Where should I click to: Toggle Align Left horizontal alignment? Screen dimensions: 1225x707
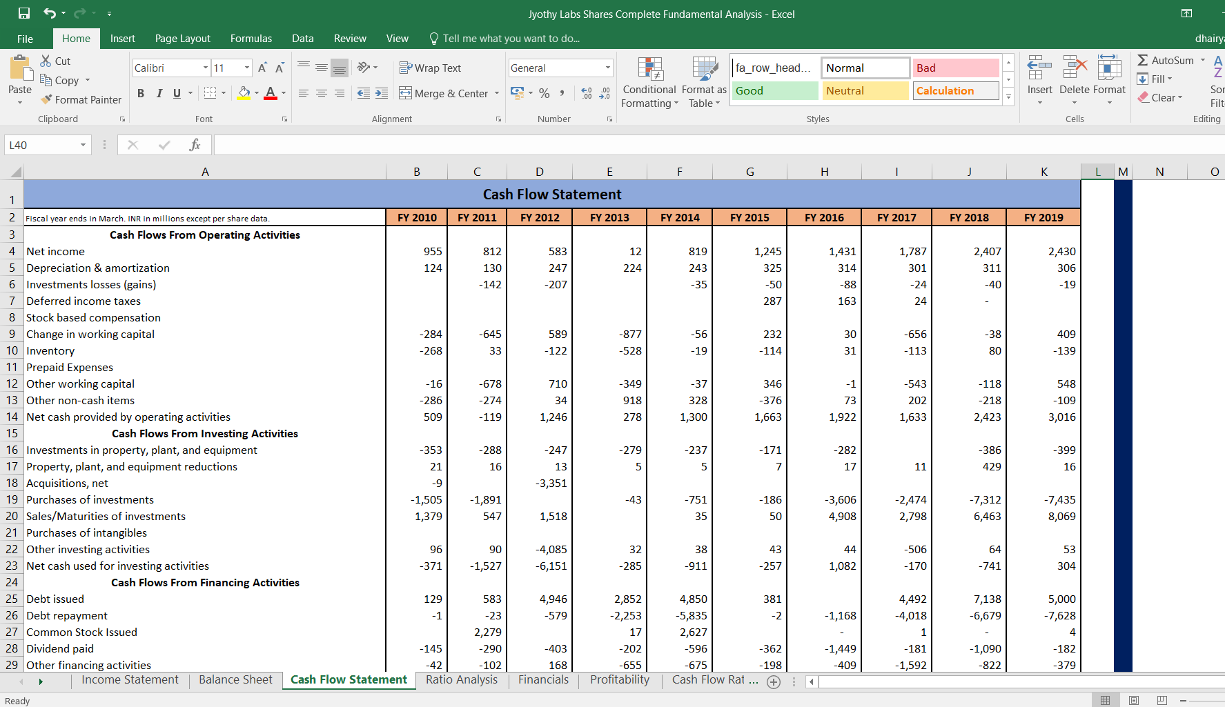click(304, 93)
